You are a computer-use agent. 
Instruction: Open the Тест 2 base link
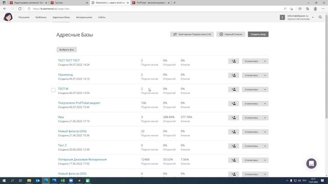[62, 145]
